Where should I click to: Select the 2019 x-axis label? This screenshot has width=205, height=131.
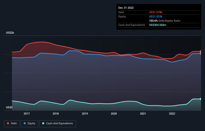coord(85,114)
